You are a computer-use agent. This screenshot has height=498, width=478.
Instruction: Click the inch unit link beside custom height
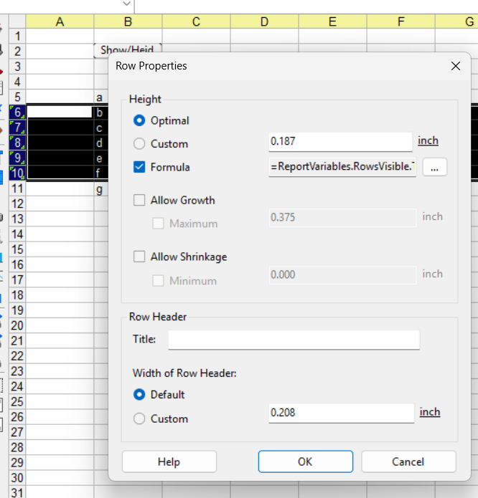click(x=428, y=140)
